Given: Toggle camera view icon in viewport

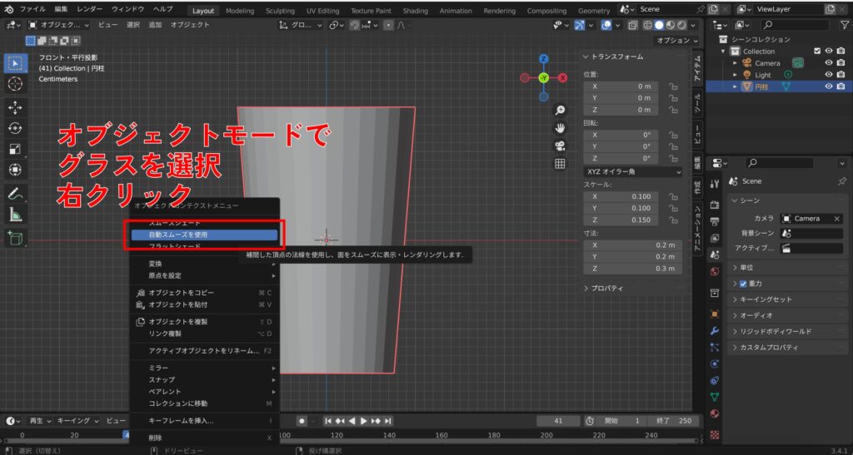Looking at the screenshot, I should [561, 145].
